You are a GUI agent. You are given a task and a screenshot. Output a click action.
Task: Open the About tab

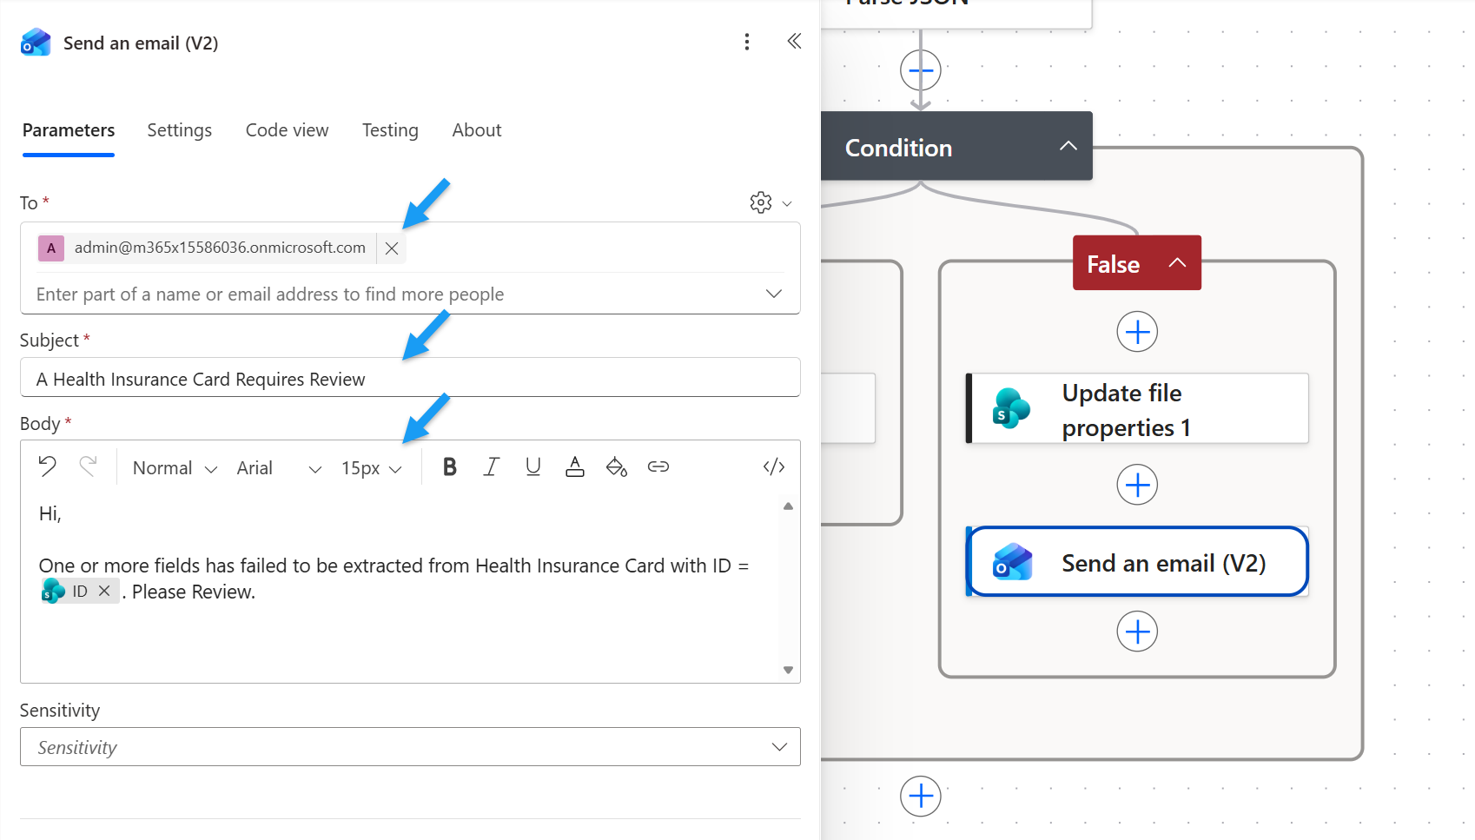[x=477, y=130]
